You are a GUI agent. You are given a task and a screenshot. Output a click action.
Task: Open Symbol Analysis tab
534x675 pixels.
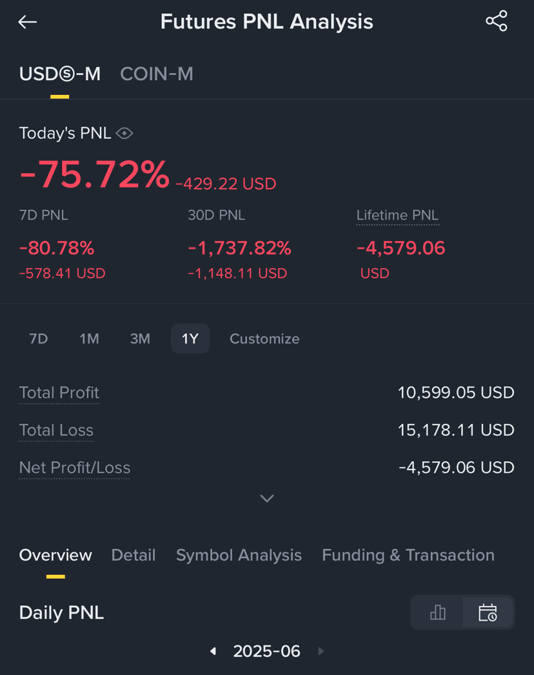(239, 556)
